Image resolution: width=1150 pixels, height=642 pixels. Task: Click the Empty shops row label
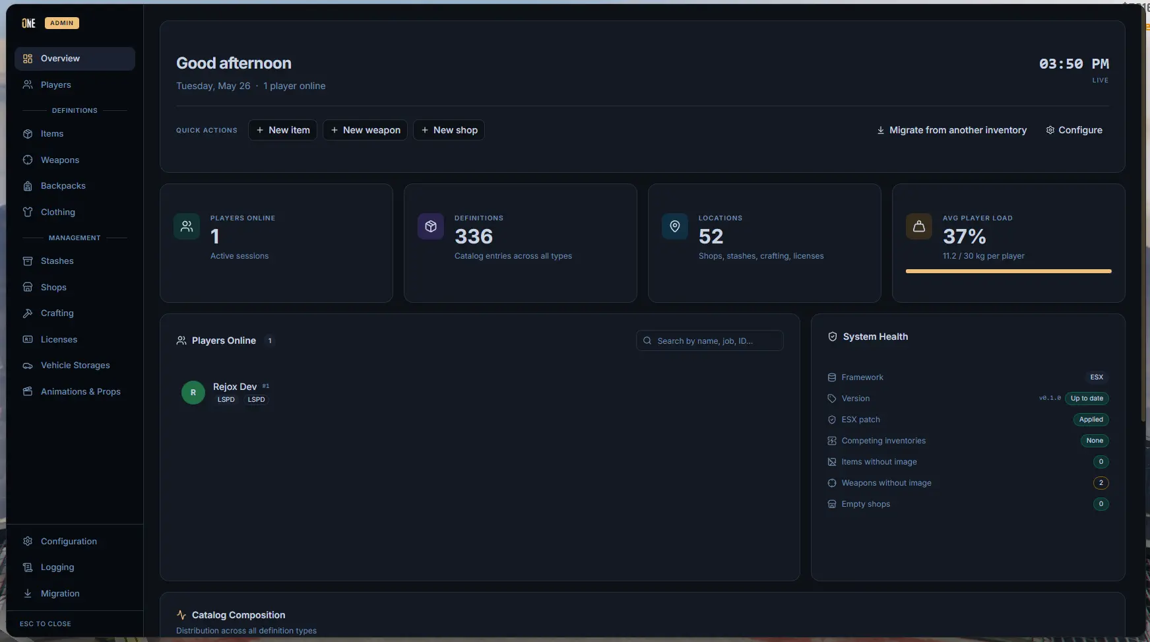[866, 504]
